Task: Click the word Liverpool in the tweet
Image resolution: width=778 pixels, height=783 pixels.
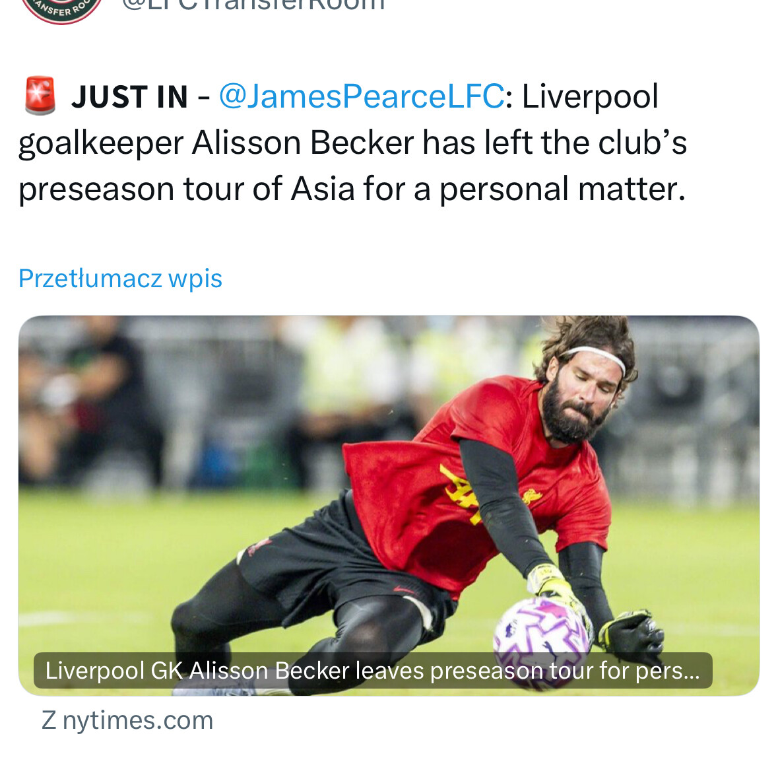Action: (x=590, y=96)
